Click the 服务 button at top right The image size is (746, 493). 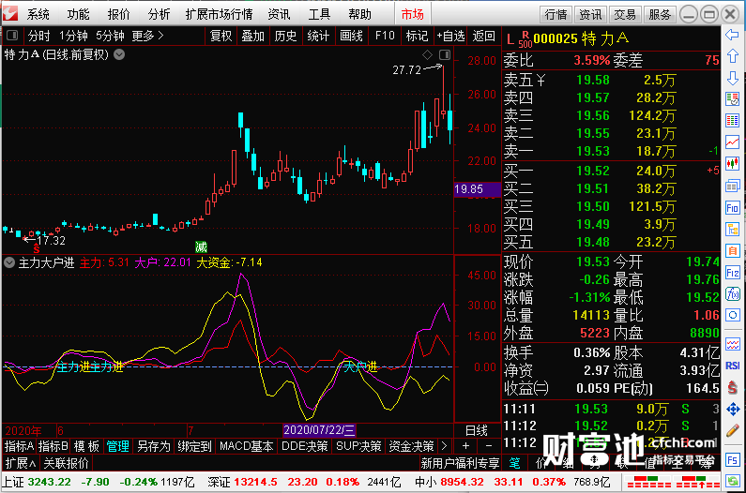click(660, 15)
